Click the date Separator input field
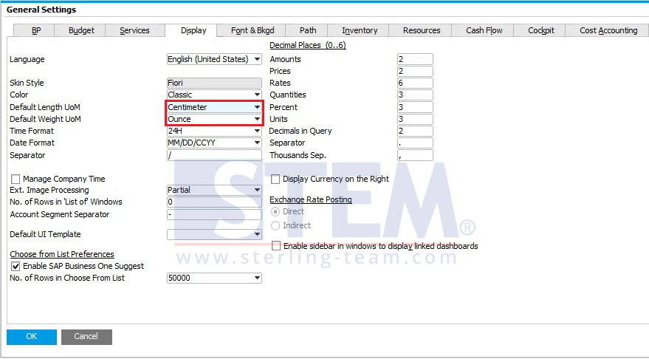This screenshot has width=649, height=359. (214, 155)
